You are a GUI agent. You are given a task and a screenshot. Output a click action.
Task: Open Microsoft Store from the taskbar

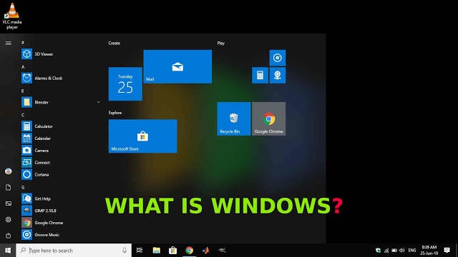pyautogui.click(x=173, y=251)
